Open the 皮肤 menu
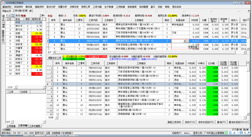 (x=160, y=7)
